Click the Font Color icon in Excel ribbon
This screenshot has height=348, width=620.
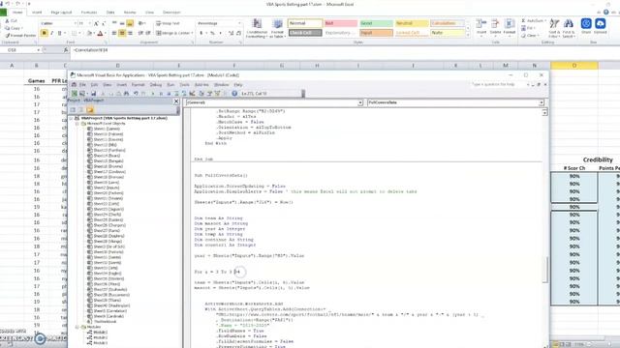coord(100,33)
